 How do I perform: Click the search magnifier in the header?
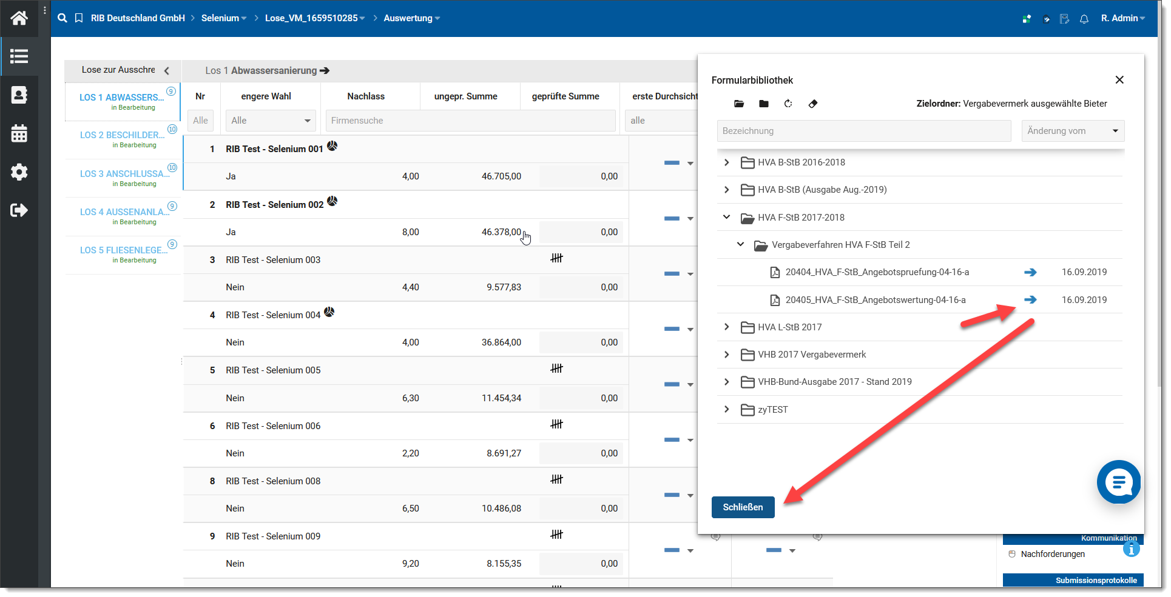62,18
